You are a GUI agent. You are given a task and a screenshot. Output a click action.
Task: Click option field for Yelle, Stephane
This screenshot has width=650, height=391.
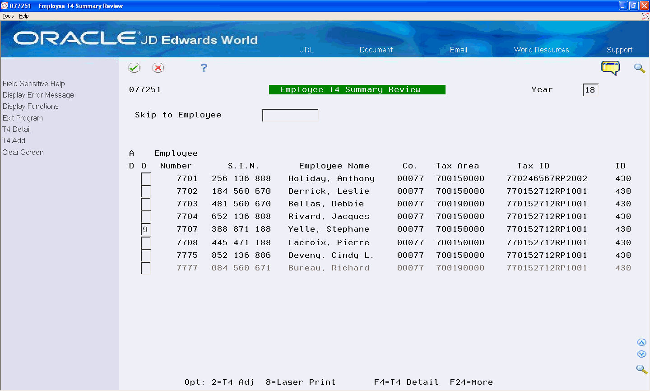pyautogui.click(x=146, y=229)
